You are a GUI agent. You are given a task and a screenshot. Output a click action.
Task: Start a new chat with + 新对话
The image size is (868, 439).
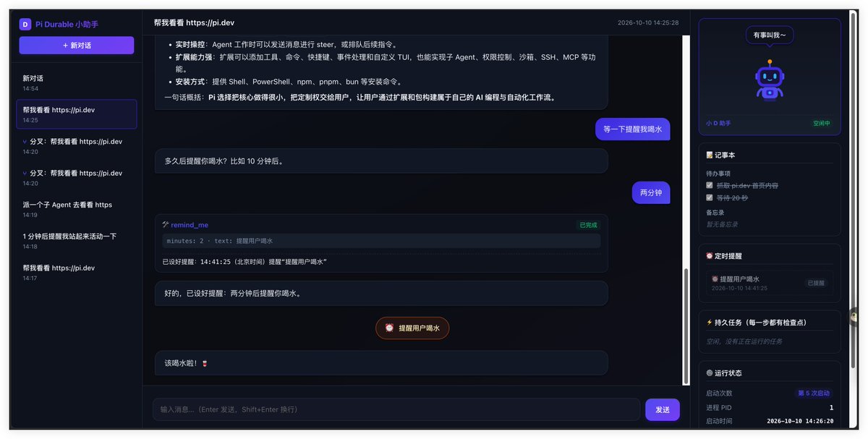77,45
